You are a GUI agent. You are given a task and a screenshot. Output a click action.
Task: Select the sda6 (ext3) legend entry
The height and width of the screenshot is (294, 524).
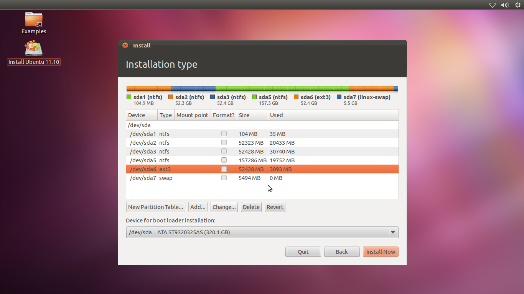312,97
